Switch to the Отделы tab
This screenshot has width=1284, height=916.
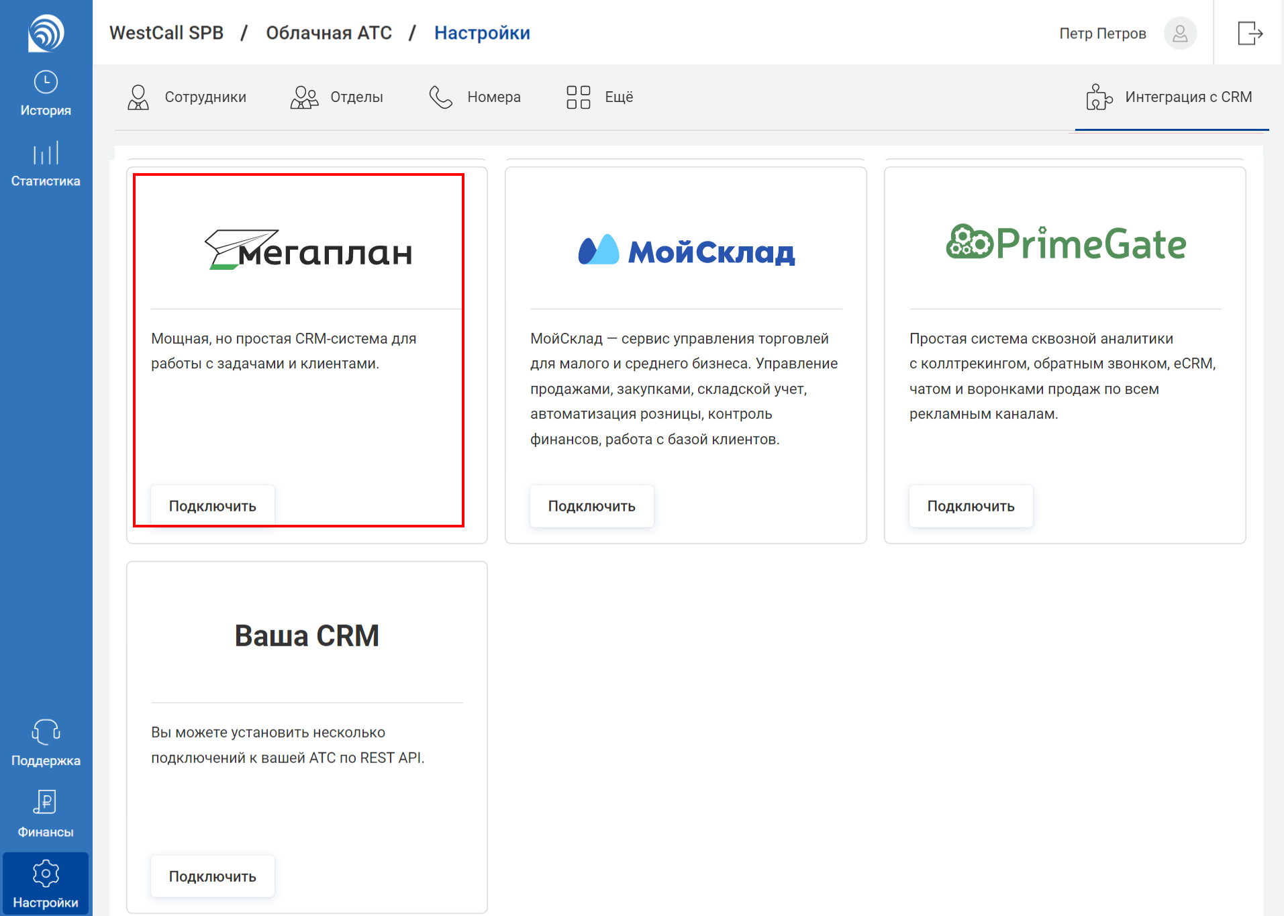point(337,97)
